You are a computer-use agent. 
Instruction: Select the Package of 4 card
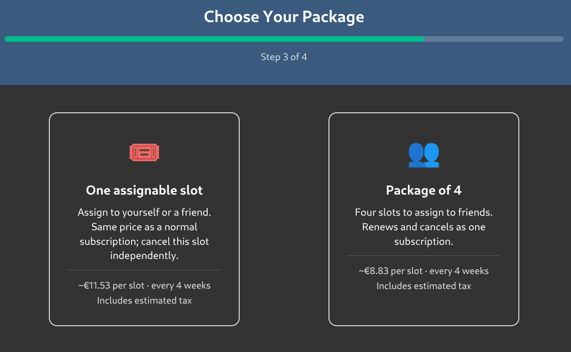click(x=423, y=219)
